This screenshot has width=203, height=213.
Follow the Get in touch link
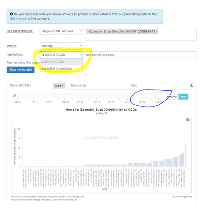coord(18,19)
